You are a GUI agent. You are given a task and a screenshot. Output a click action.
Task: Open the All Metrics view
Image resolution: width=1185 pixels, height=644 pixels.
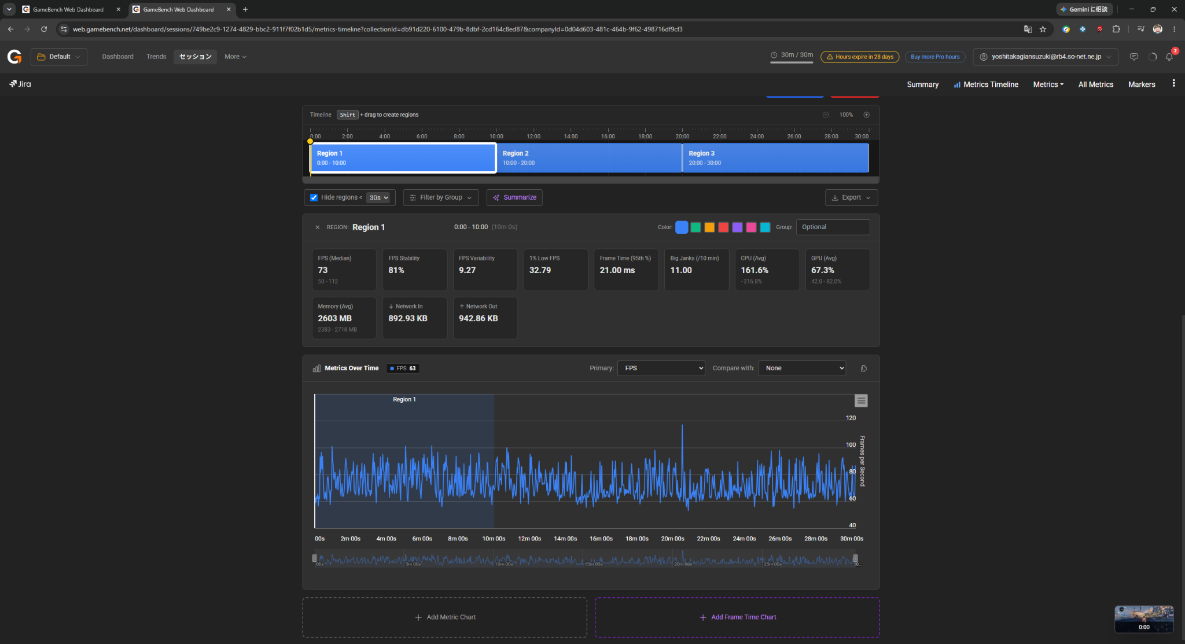(x=1095, y=84)
